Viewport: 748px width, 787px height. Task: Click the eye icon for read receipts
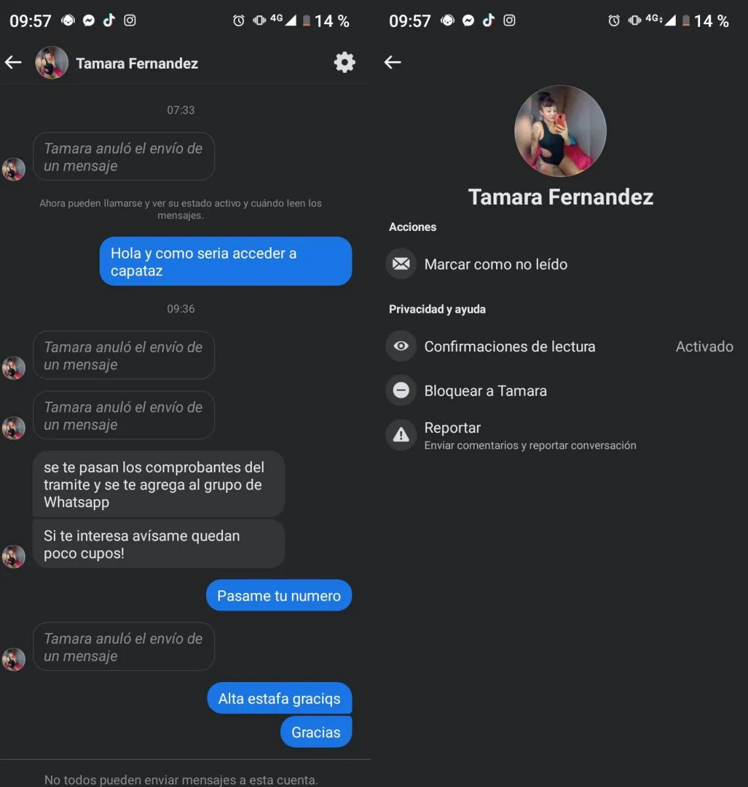401,346
